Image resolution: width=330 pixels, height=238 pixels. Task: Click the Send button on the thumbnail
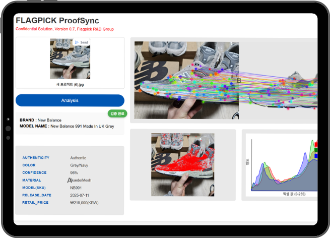pos(82,42)
